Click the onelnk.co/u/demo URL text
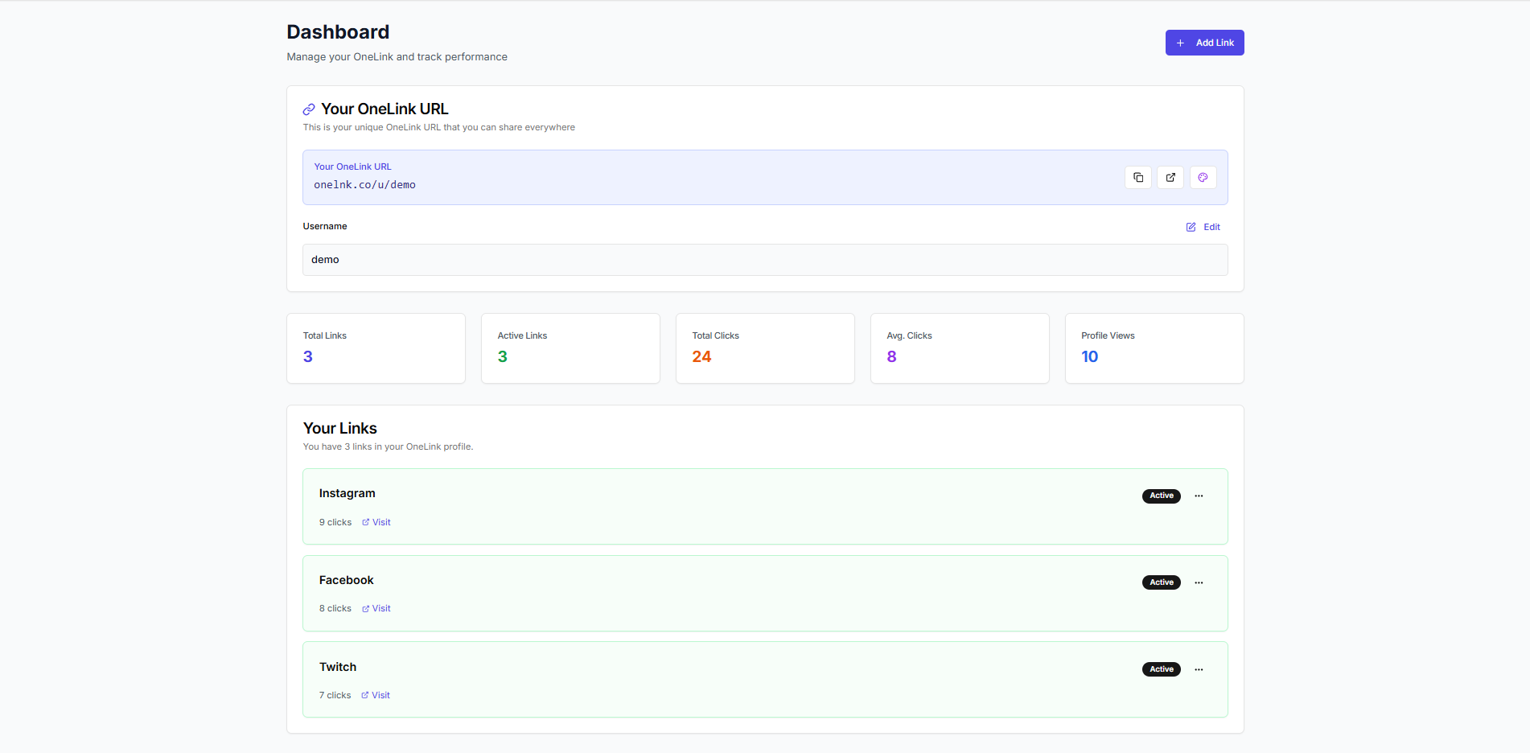The width and height of the screenshot is (1530, 753). pos(364,185)
